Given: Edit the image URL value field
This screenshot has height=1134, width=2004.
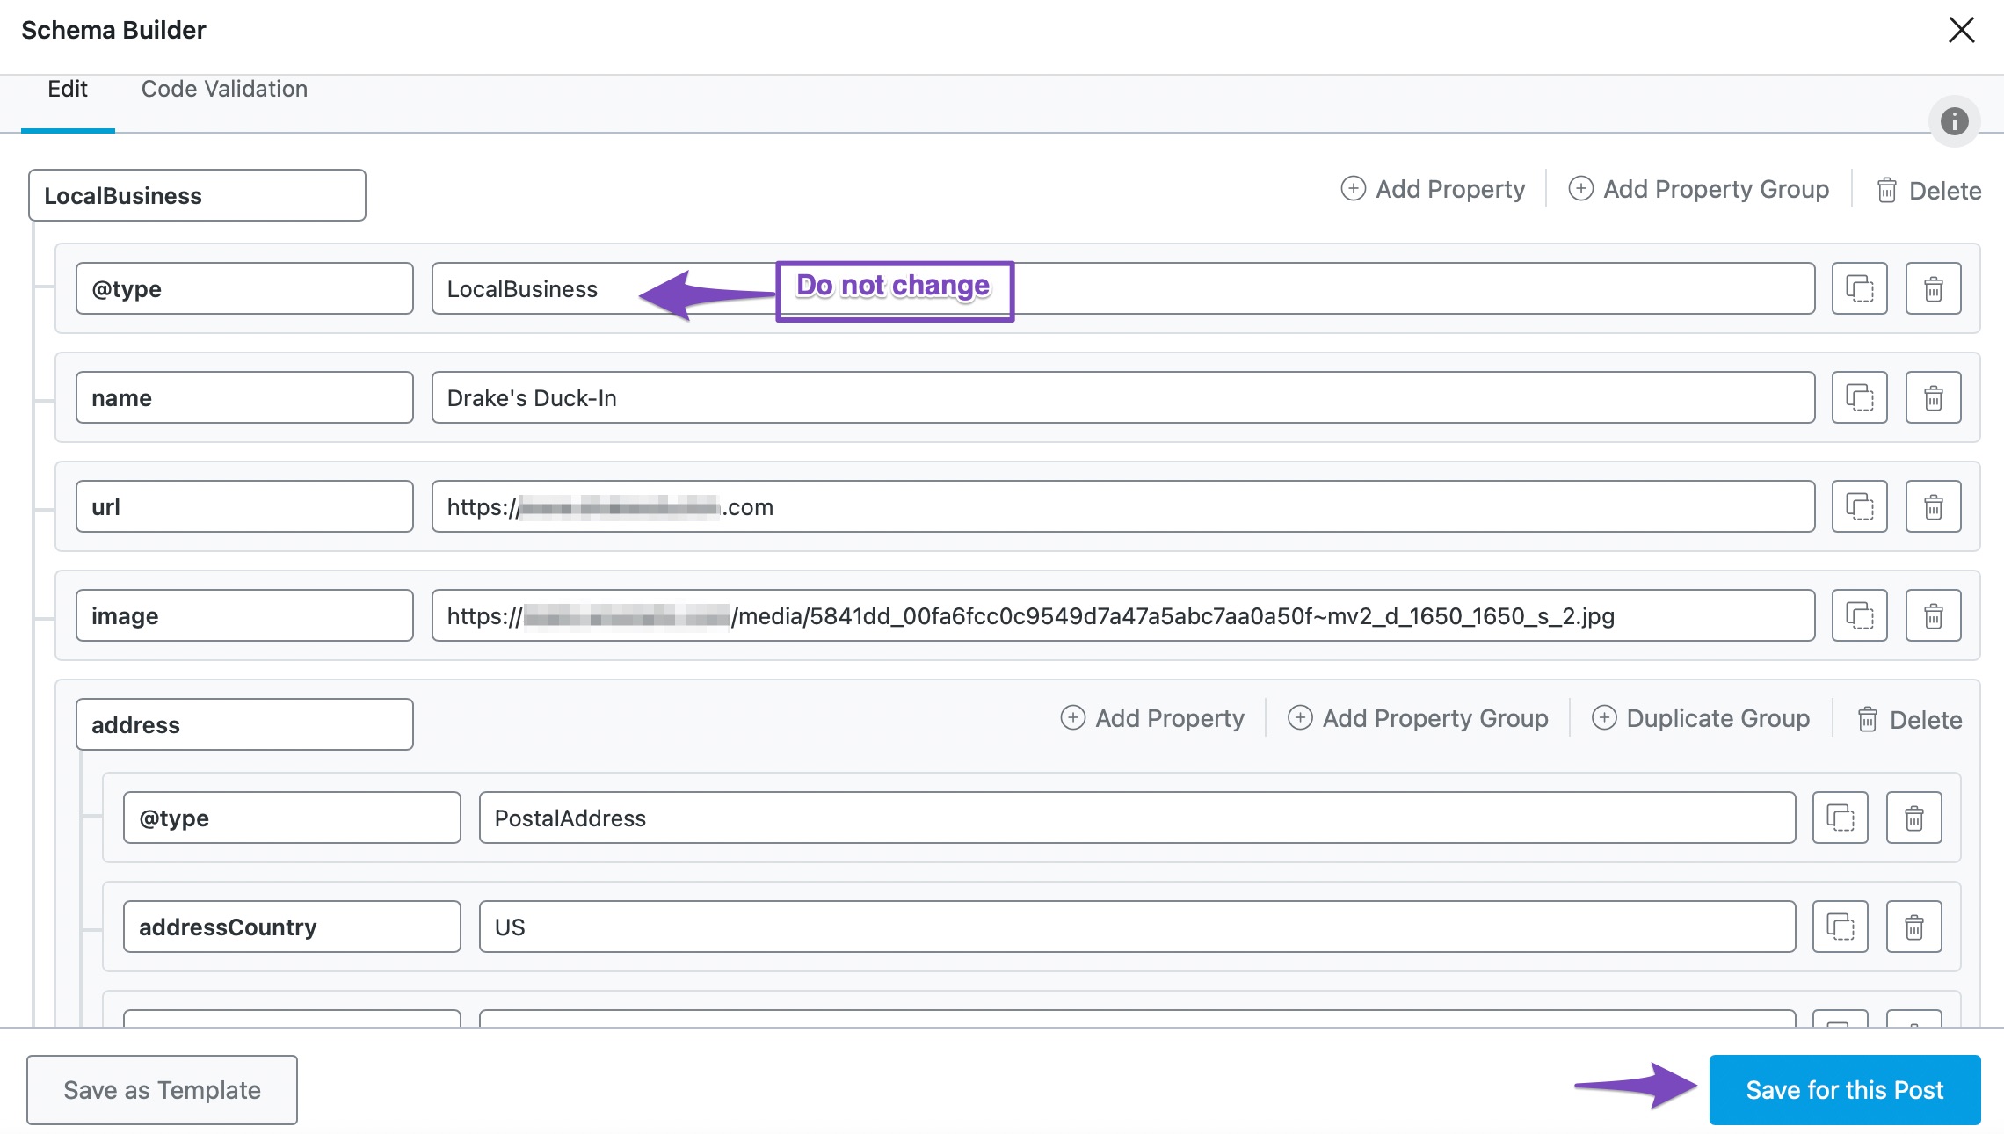Looking at the screenshot, I should [x=1123, y=615].
